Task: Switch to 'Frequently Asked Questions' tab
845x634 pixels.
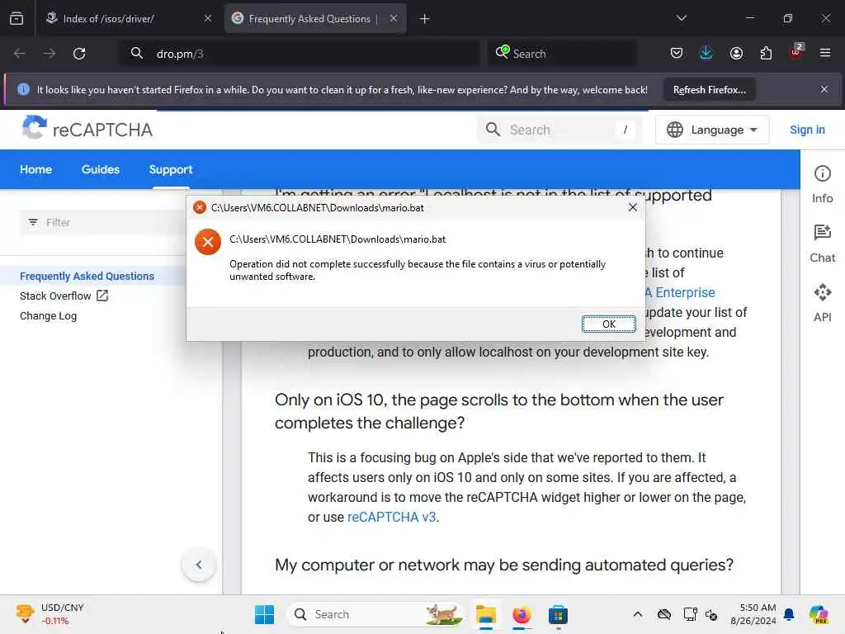Action: 315,19
